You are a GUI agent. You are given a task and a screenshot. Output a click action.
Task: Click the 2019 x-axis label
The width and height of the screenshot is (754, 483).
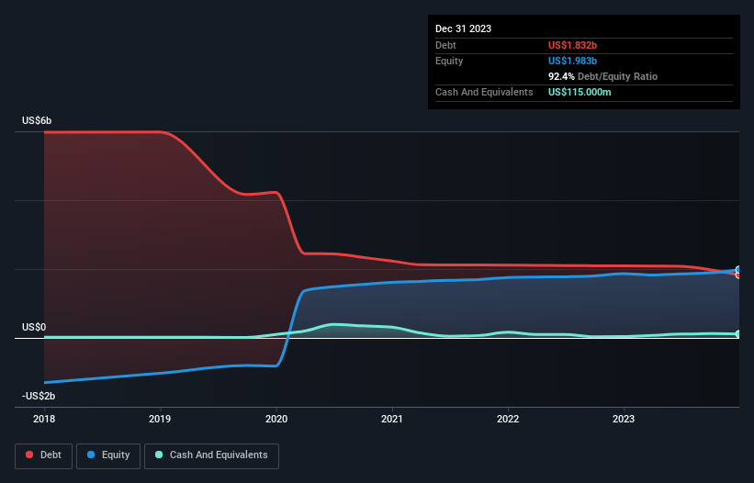coord(160,419)
